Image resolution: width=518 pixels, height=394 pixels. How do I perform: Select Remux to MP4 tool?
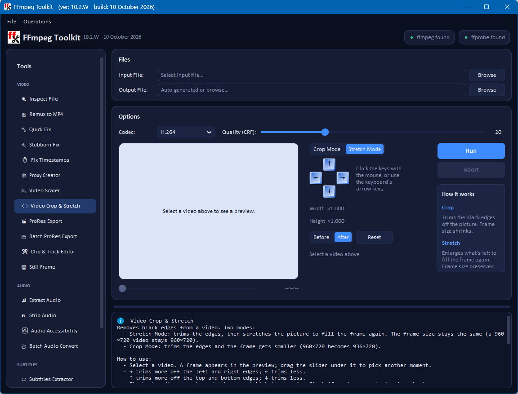pos(55,114)
